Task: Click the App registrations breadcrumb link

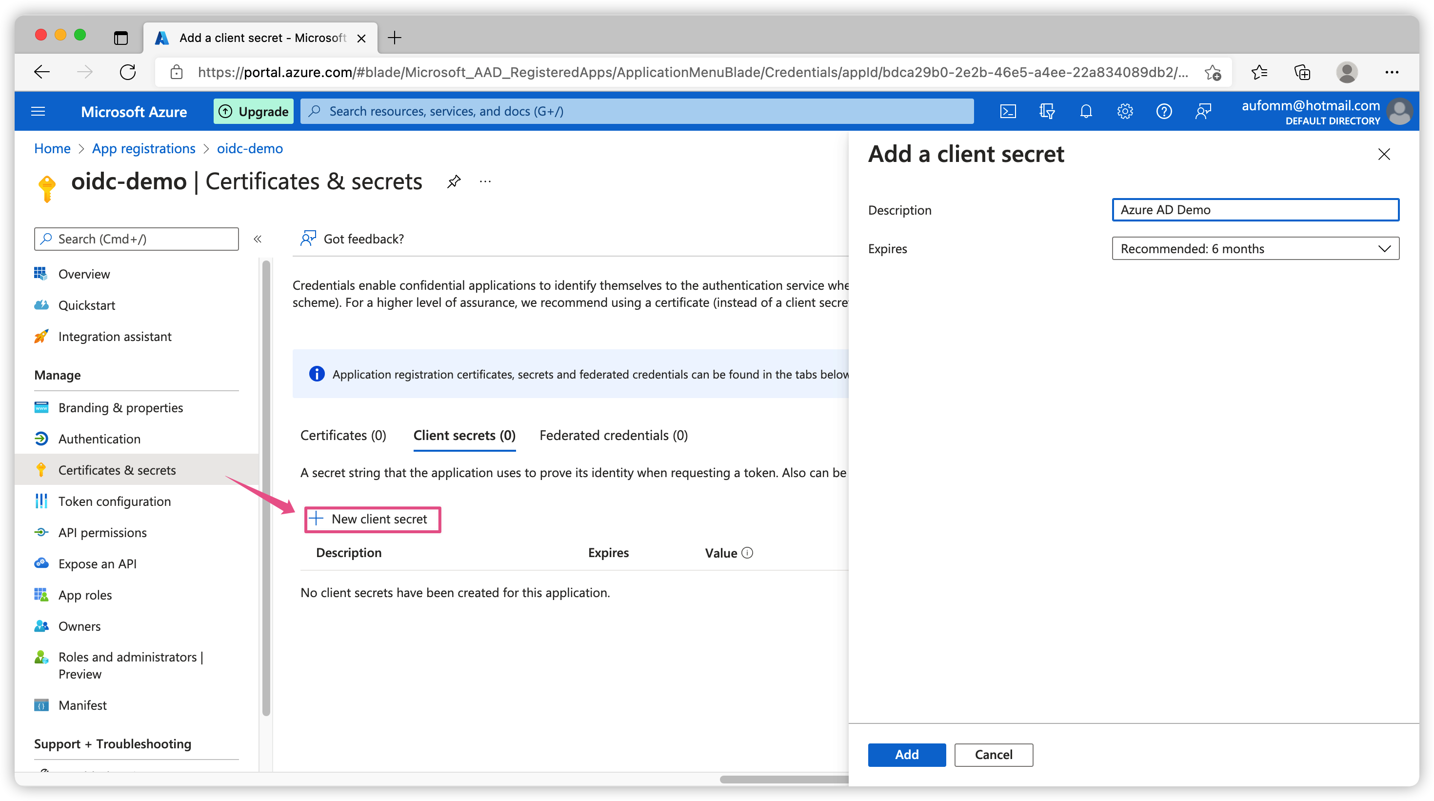Action: click(143, 149)
